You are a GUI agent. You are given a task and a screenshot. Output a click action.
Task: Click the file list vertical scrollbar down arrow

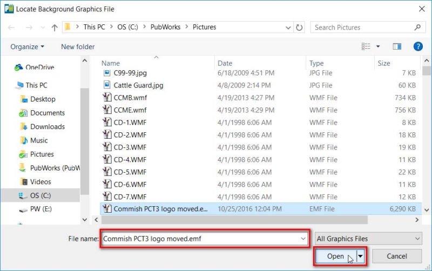426,210
